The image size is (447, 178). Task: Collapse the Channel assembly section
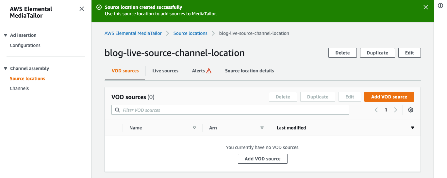click(x=6, y=68)
